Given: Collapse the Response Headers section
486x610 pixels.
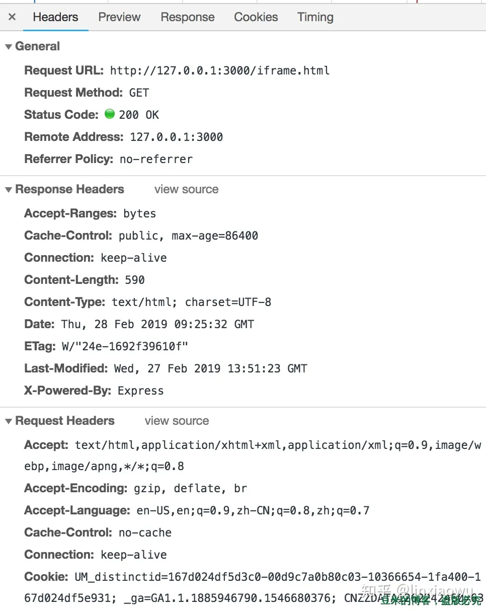Looking at the screenshot, I should point(9,190).
